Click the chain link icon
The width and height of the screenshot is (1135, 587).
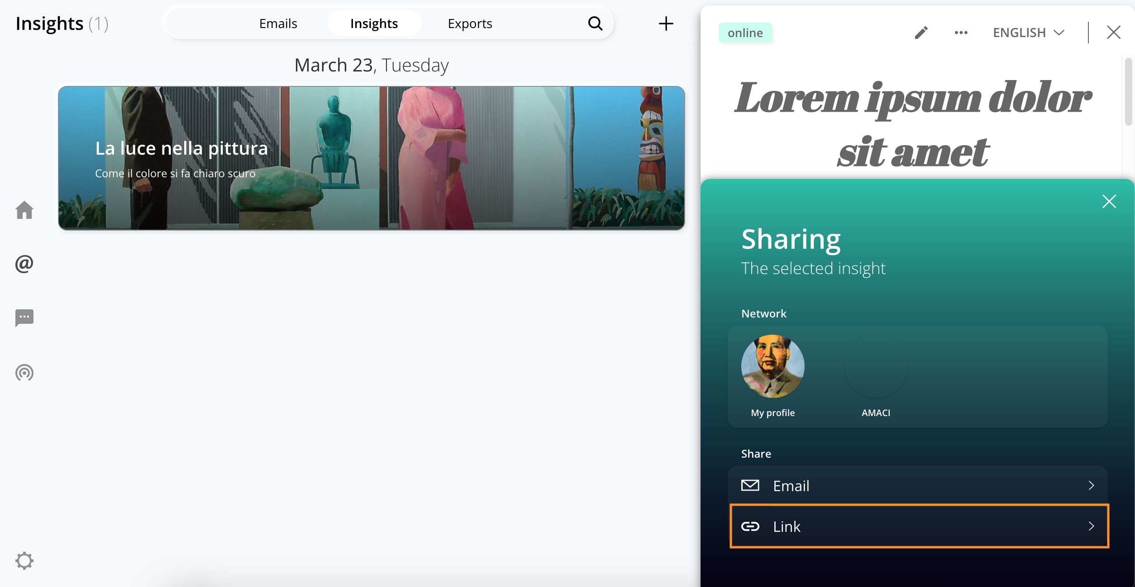[750, 526]
